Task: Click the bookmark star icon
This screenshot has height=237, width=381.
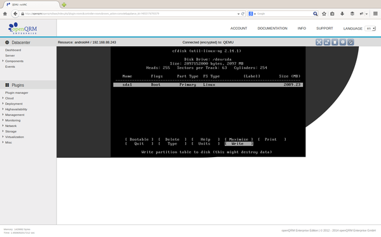Action: [324, 14]
